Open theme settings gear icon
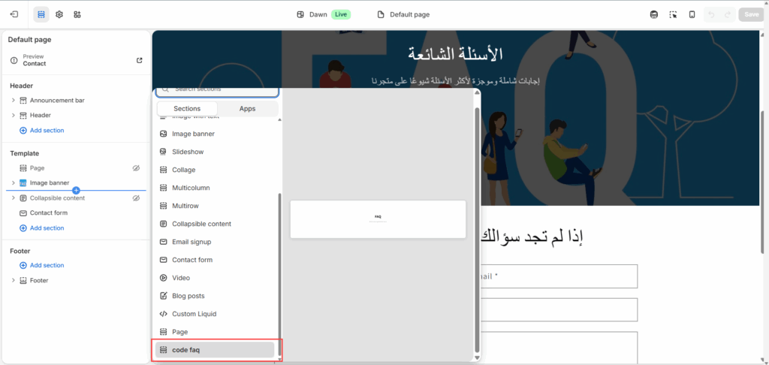The image size is (769, 365). click(x=59, y=14)
